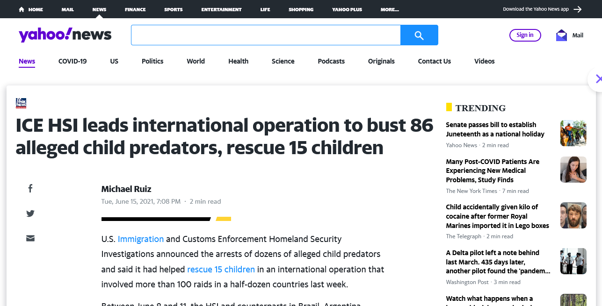Click The Telegraph source label
The height and width of the screenshot is (306, 602).
click(x=464, y=236)
